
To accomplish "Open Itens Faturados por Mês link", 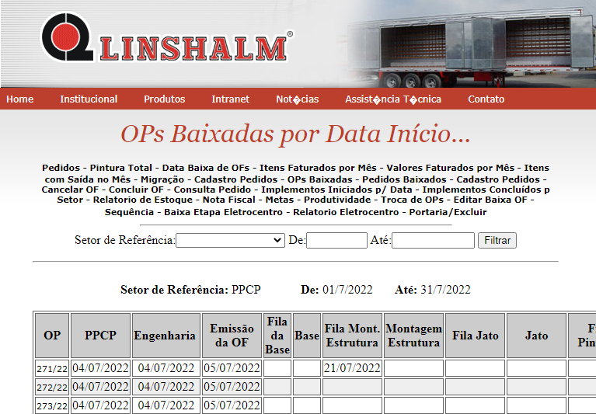I will [318, 168].
